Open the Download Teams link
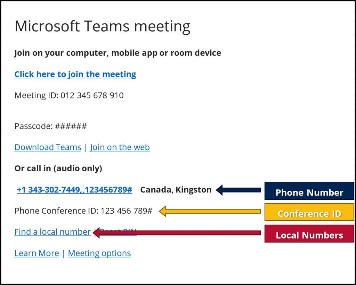The width and height of the screenshot is (356, 285). pyautogui.click(x=48, y=147)
